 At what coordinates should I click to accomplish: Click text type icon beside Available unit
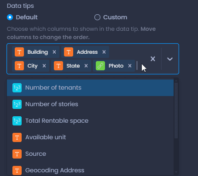pyautogui.click(x=17, y=137)
